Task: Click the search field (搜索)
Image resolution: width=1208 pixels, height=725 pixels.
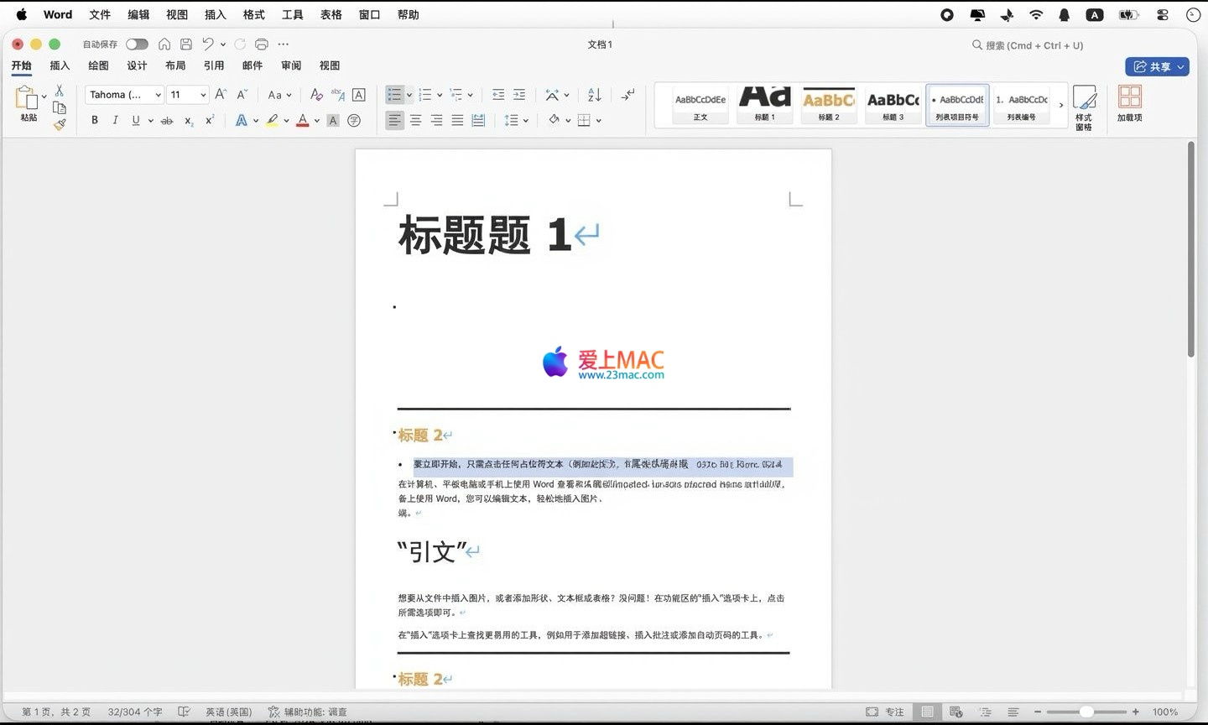Action: pyautogui.click(x=1034, y=45)
